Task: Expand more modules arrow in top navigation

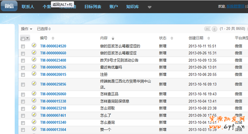Action: point(150,7)
